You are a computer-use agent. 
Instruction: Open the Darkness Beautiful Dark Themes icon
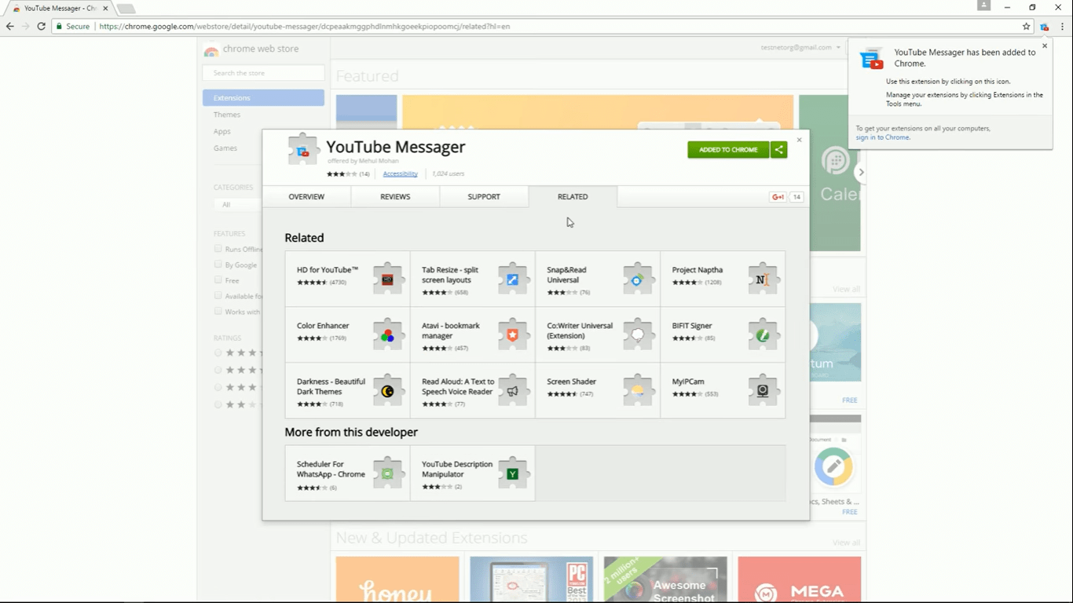tap(387, 390)
